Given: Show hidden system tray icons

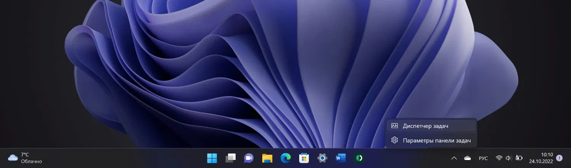Looking at the screenshot, I should point(454,158).
